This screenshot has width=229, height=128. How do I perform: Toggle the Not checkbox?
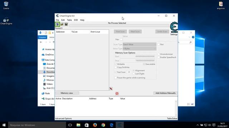coord(159,44)
